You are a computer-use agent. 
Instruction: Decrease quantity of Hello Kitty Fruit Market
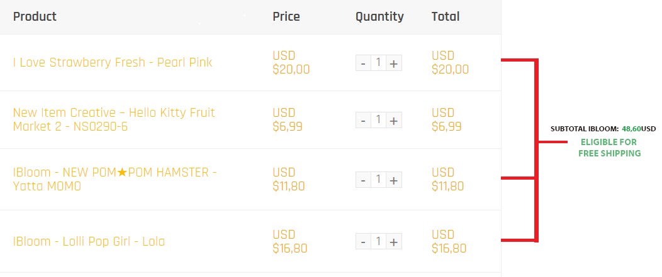tap(363, 120)
